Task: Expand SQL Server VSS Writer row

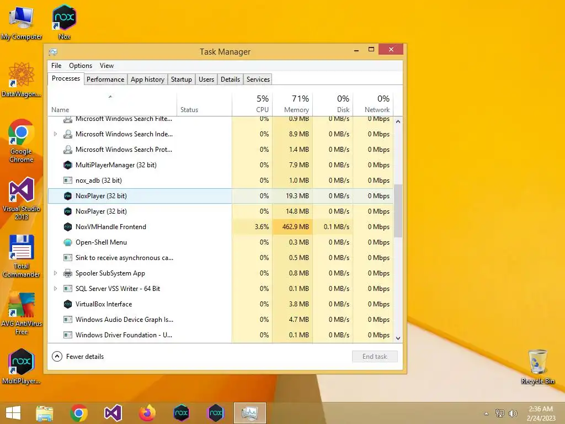Action: (x=55, y=289)
